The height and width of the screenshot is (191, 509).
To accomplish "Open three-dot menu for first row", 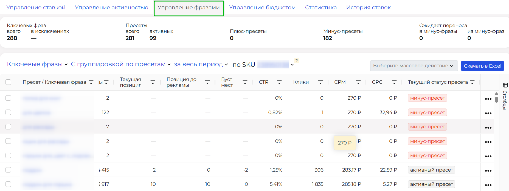I will tap(488, 99).
